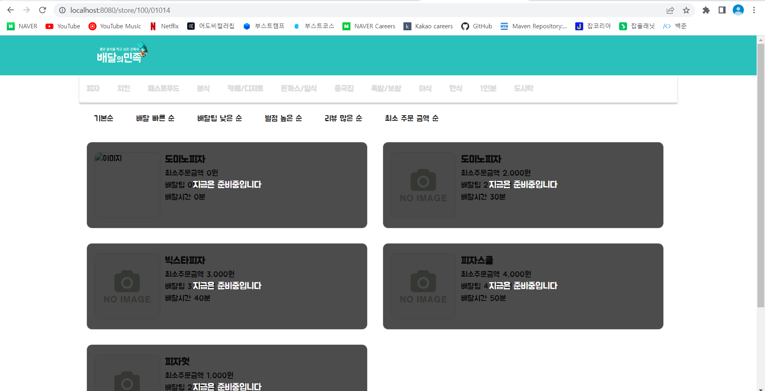Click the site info icon in the address bar
The height and width of the screenshot is (391, 765).
coord(62,10)
